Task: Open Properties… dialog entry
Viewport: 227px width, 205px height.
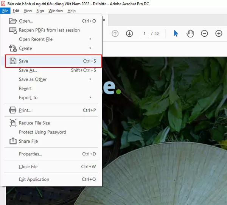Action: coord(51,154)
